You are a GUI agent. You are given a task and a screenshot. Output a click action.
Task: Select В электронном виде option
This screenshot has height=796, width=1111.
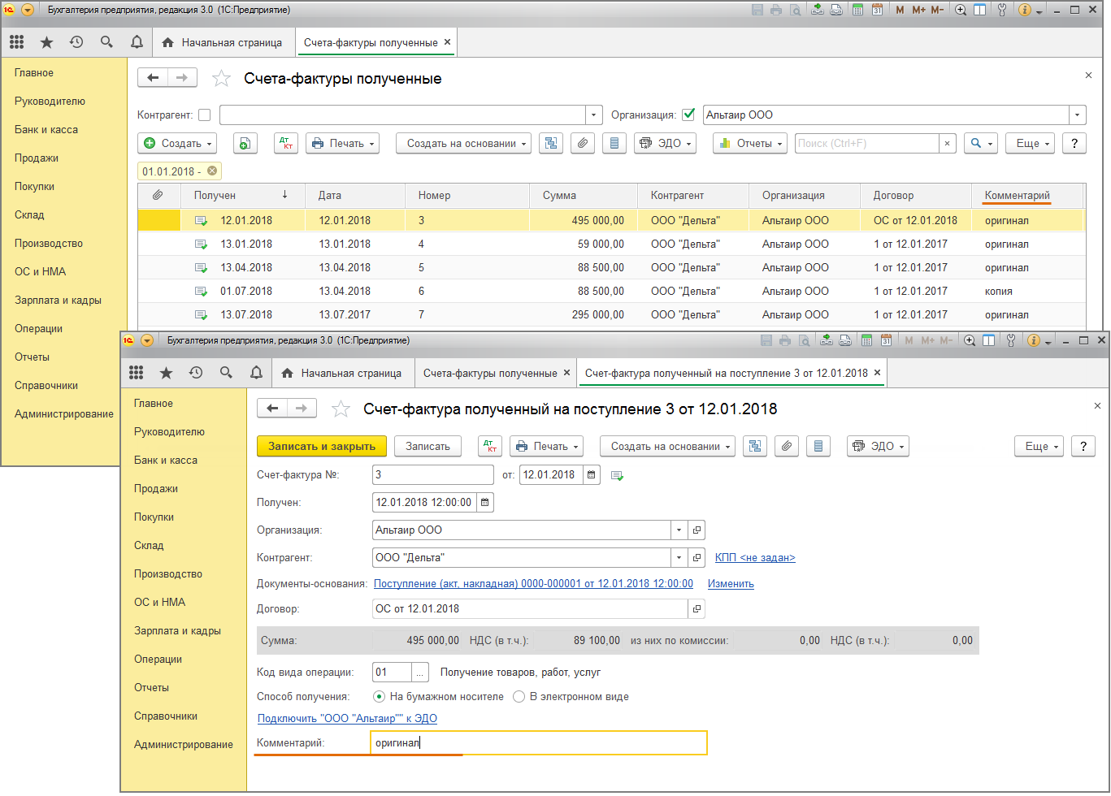[519, 696]
